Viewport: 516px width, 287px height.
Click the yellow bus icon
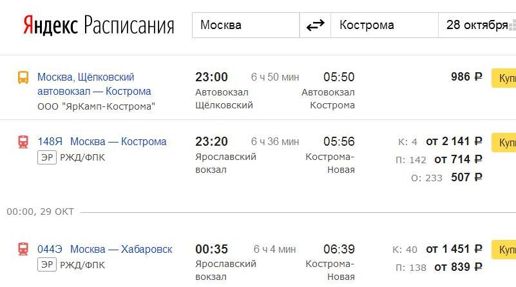pos(23,78)
